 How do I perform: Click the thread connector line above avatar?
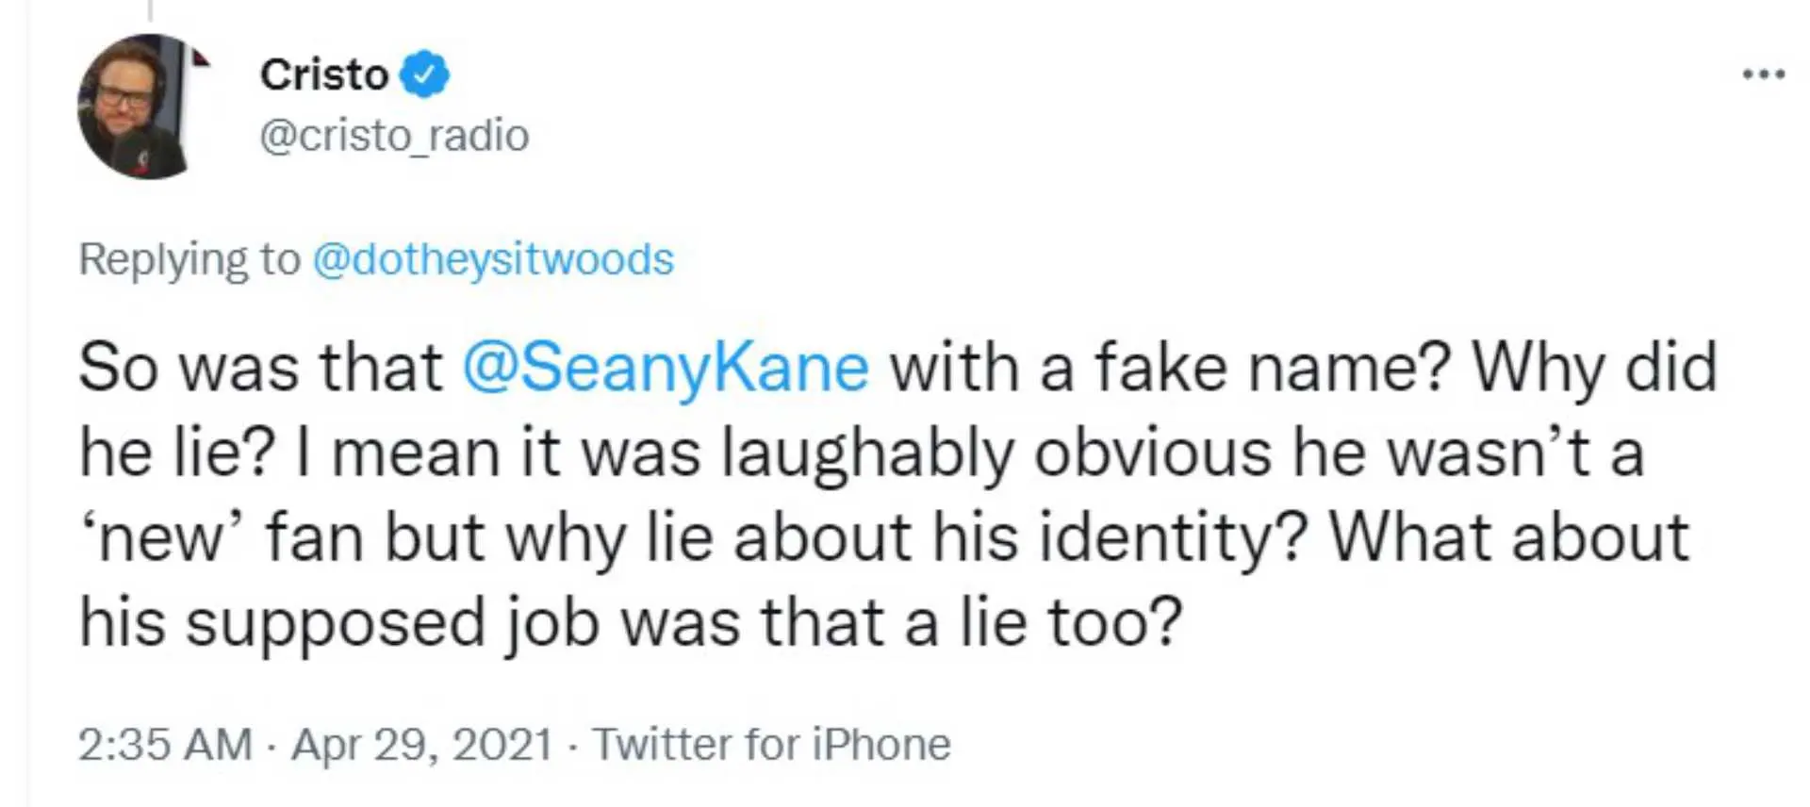tap(151, 9)
